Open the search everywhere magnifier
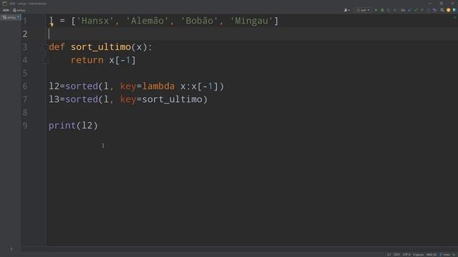The width and height of the screenshot is (458, 257). coord(442,10)
